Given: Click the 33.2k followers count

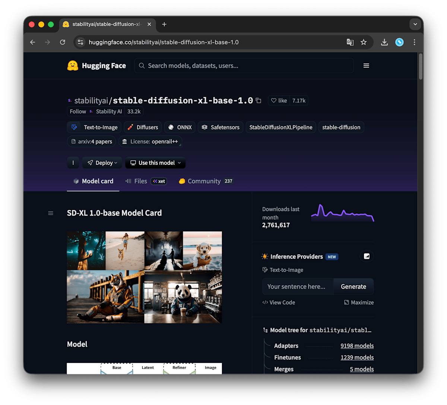Looking at the screenshot, I should [x=134, y=112].
